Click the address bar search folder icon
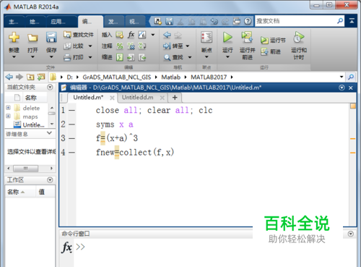 pyautogui.click(x=351, y=77)
